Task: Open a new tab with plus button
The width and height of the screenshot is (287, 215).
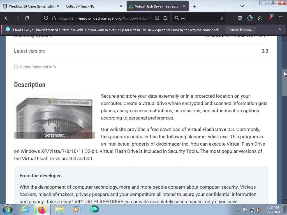Action: point(195,6)
